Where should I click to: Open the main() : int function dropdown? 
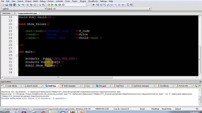[99, 9]
